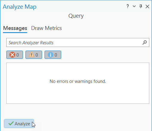This screenshot has height=131, width=152.
Task: Expand the pane options chevron menu
Action: pos(134,6)
